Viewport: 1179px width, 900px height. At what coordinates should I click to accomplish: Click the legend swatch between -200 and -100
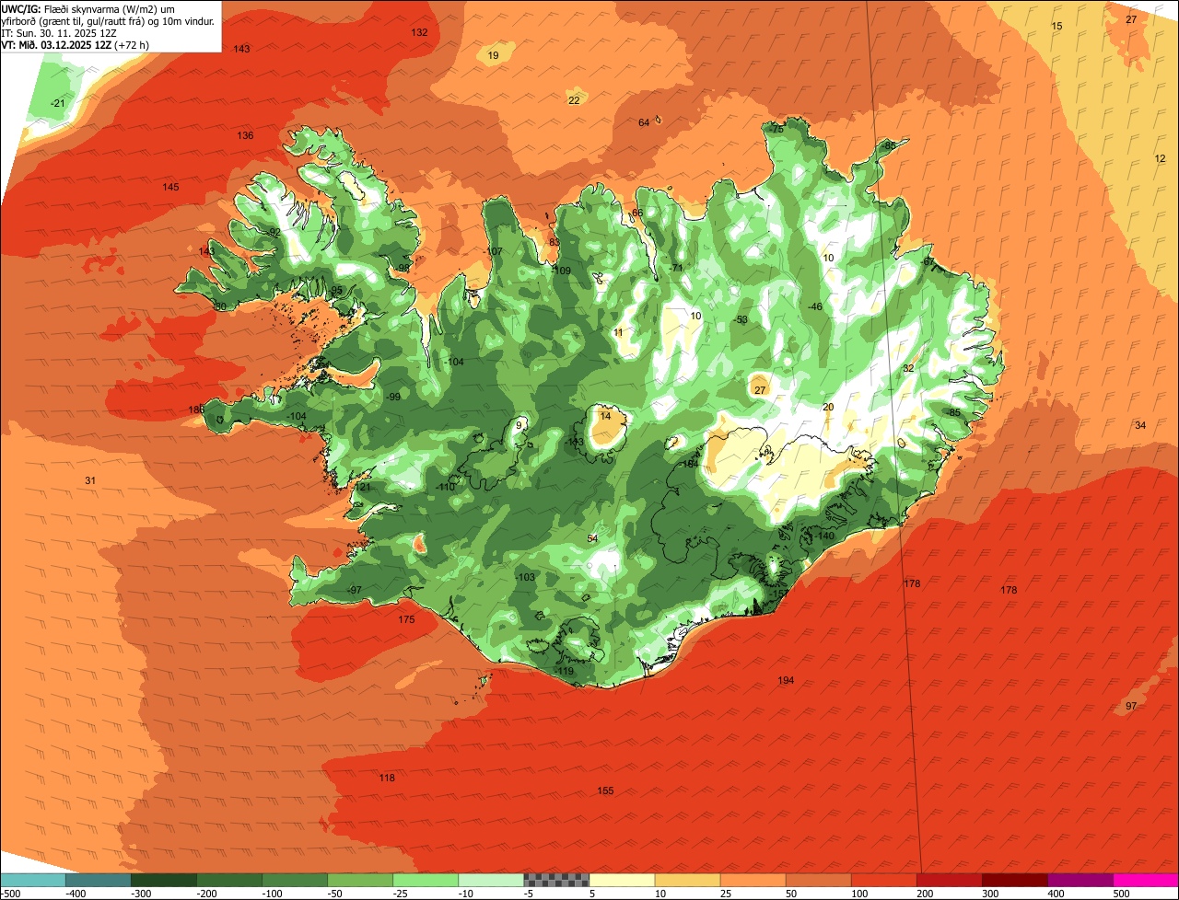229,880
